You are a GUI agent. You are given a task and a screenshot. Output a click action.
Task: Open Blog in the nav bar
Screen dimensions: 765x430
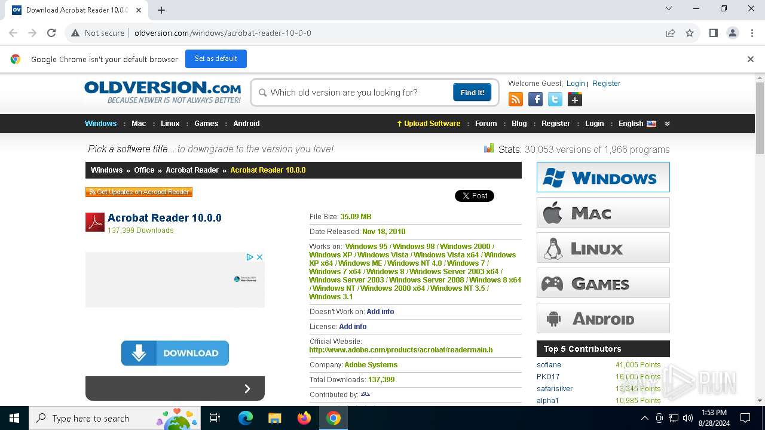[x=519, y=124]
